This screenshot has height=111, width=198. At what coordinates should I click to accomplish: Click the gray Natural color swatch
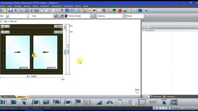click(125, 16)
